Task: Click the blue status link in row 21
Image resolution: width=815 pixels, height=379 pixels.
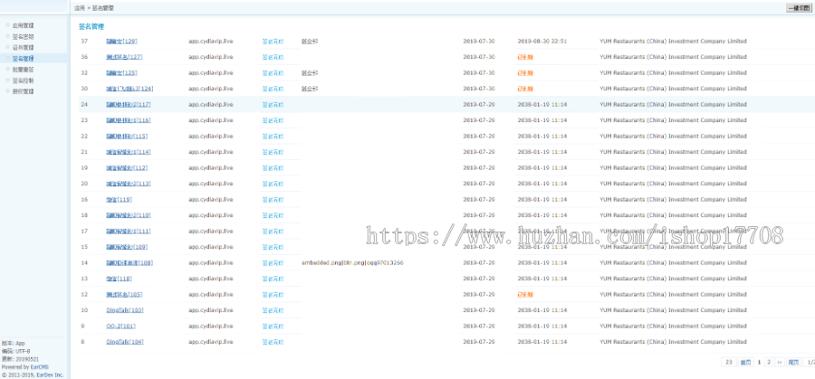Action: click(273, 152)
